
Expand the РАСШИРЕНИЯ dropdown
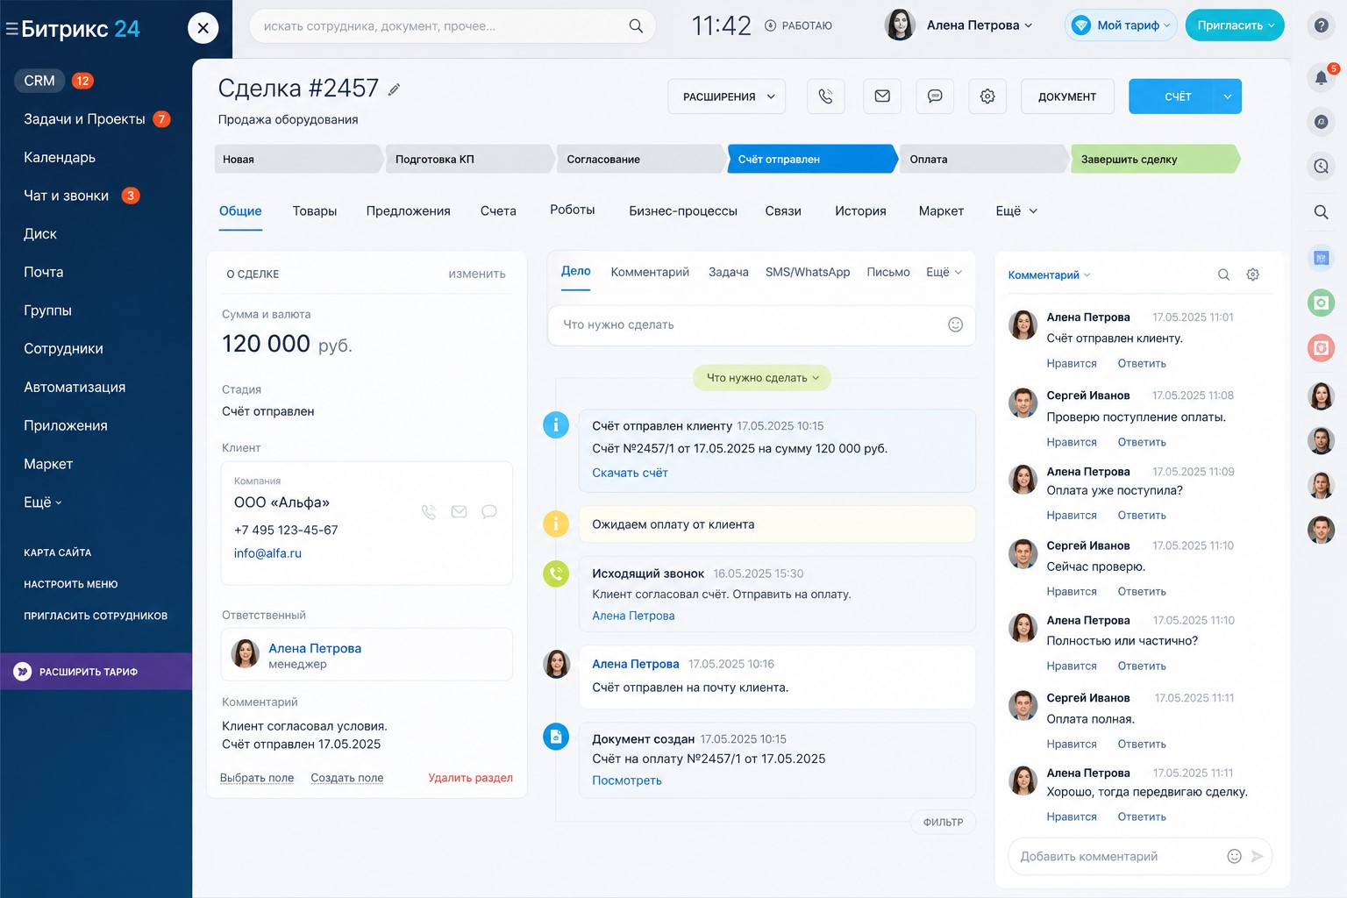pos(727,96)
